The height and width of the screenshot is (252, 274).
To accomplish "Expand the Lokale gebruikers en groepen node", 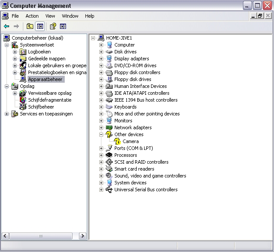I will 15,65.
